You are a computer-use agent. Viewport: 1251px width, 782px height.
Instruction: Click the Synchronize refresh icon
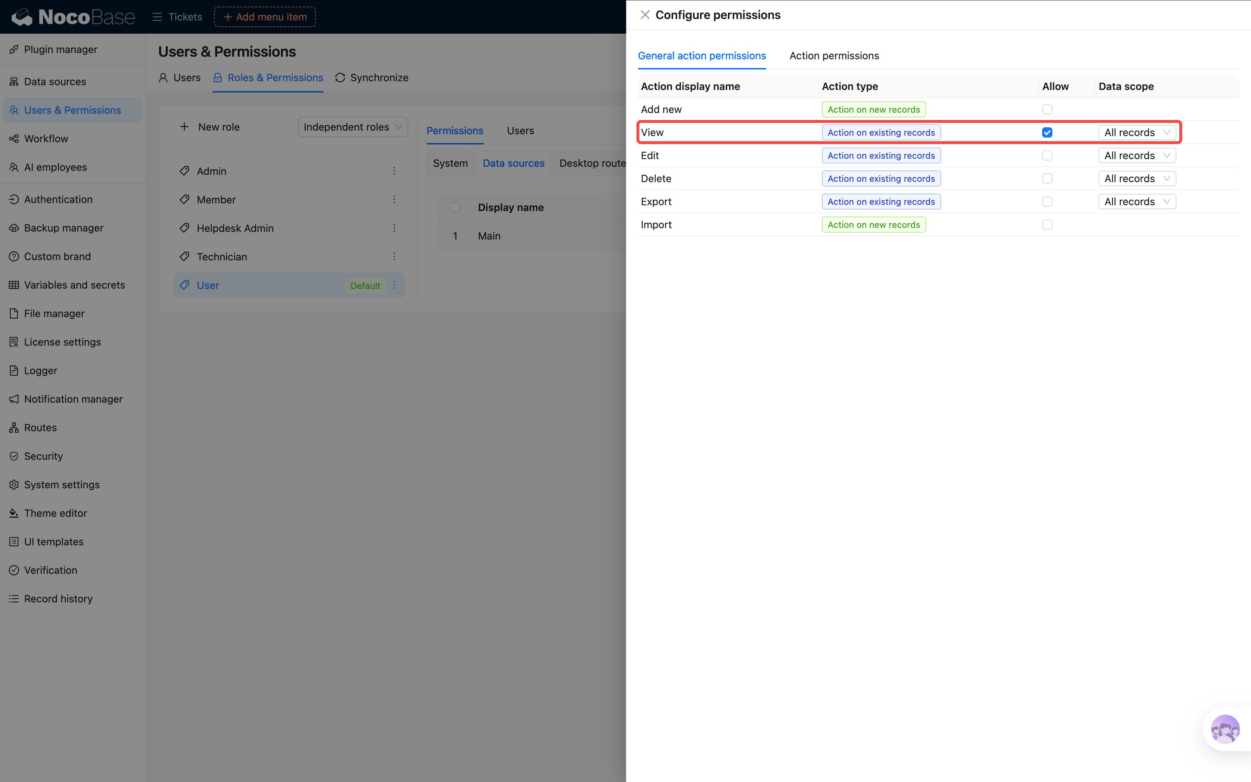(x=340, y=78)
